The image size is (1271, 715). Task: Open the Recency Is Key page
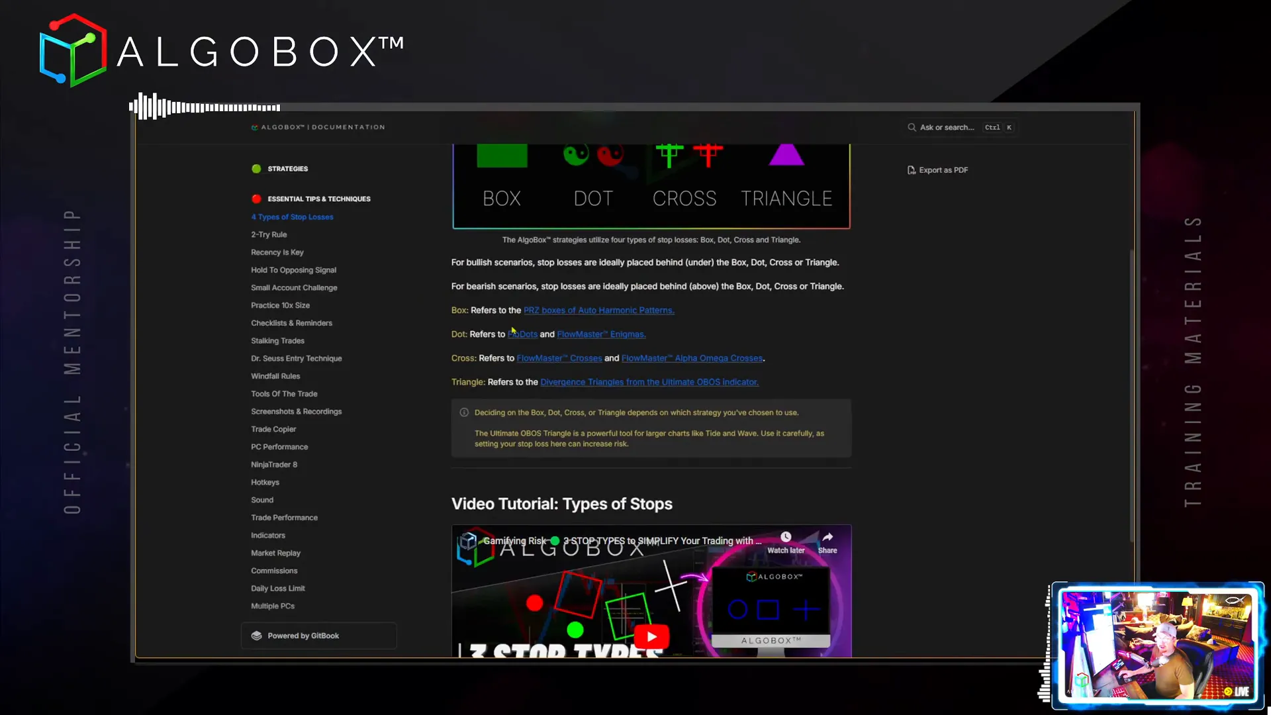[x=277, y=252]
